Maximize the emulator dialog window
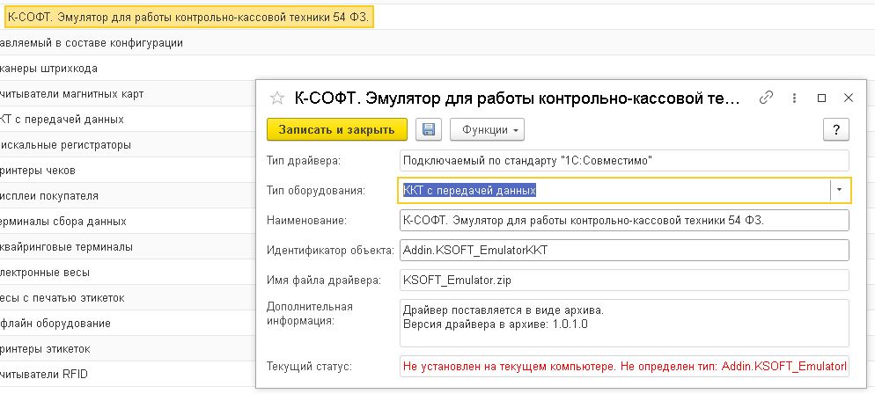The height and width of the screenshot is (401, 875). 821,98
